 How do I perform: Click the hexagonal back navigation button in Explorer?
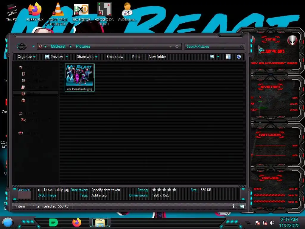21,46
